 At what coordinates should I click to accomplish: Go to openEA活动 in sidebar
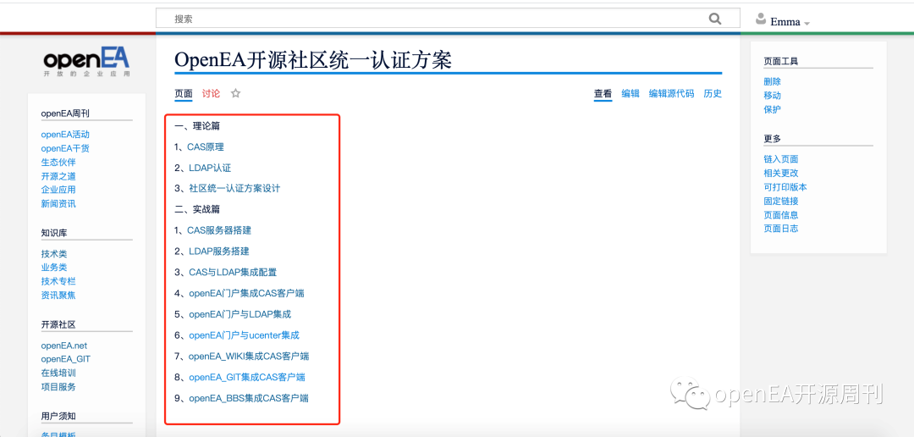[65, 135]
